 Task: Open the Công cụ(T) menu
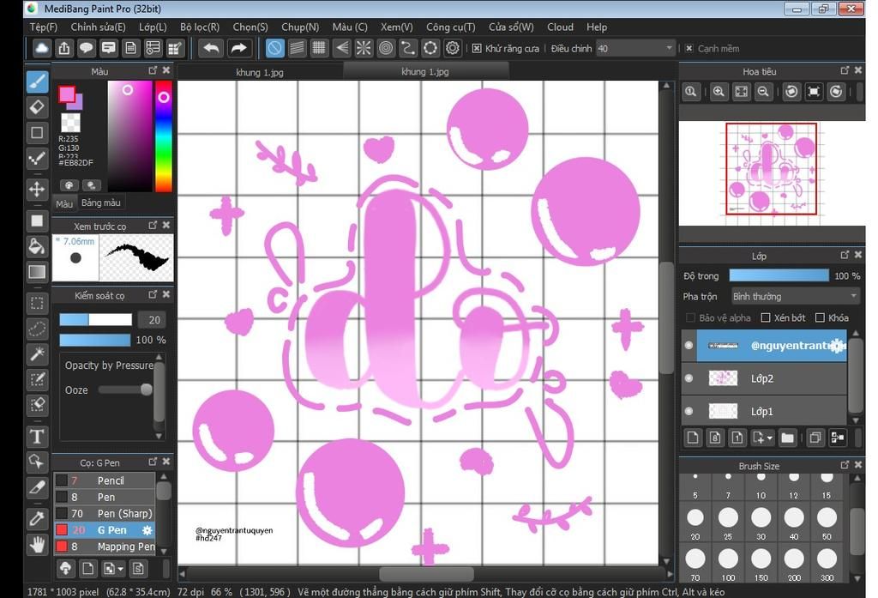pyautogui.click(x=451, y=27)
